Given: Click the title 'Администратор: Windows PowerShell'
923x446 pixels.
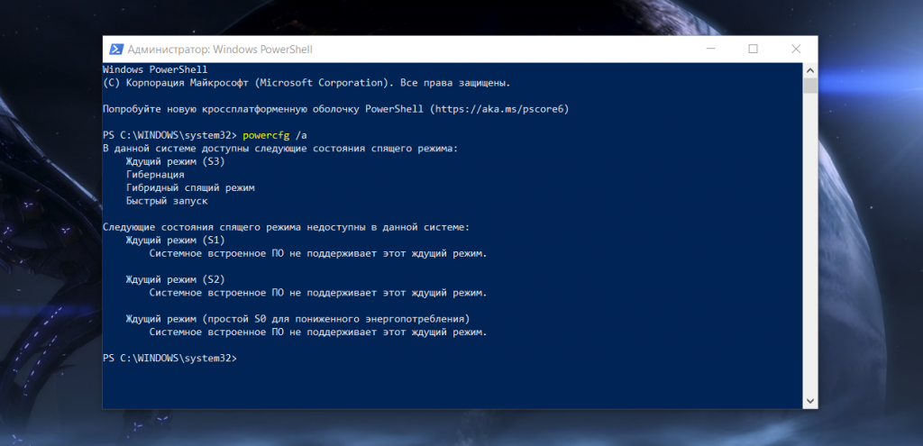Looking at the screenshot, I should click(220, 50).
